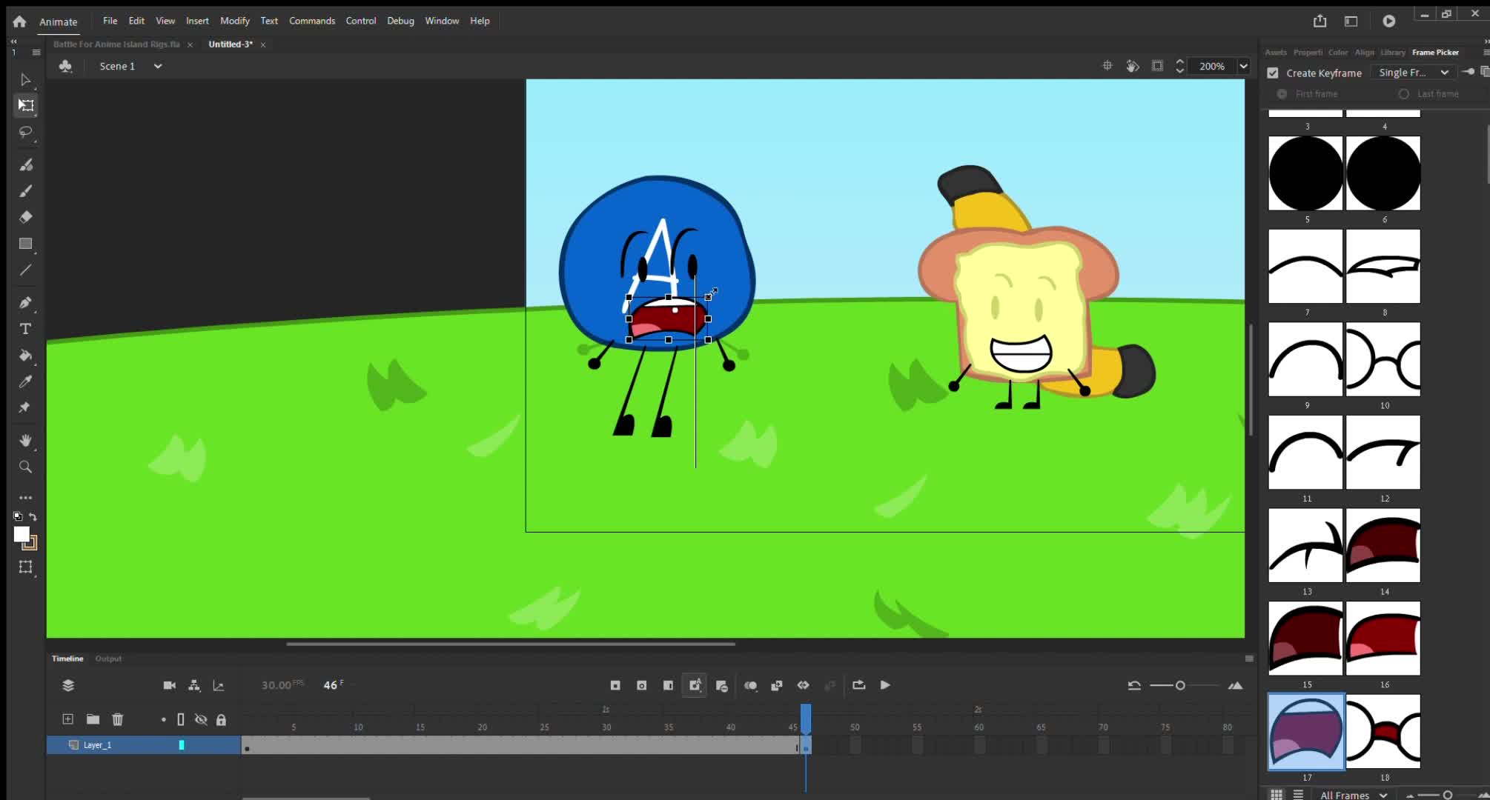Select the Last frame radio button
The width and height of the screenshot is (1490, 800).
pyautogui.click(x=1403, y=94)
